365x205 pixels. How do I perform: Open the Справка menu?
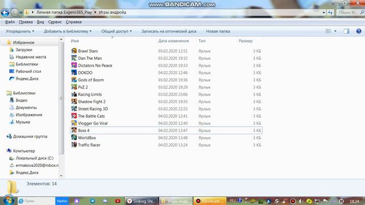[74, 22]
